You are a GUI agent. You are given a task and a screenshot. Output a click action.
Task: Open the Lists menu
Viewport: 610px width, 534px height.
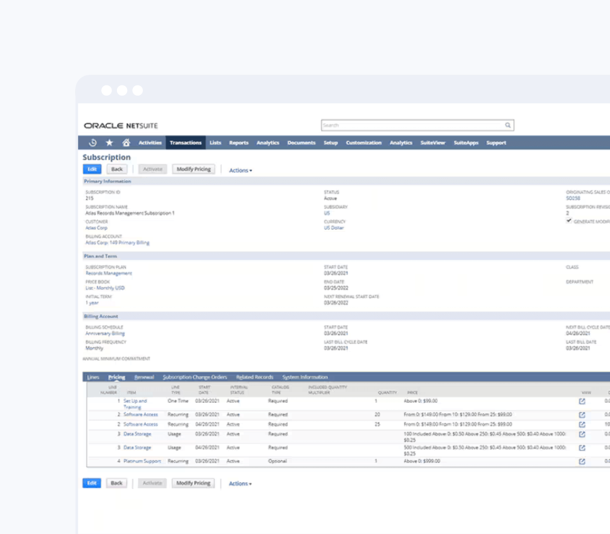[216, 143]
